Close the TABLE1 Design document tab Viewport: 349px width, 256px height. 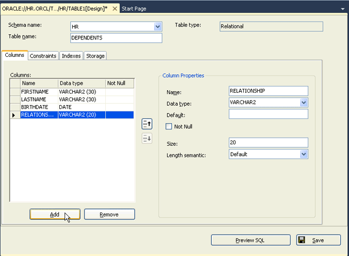click(115, 9)
